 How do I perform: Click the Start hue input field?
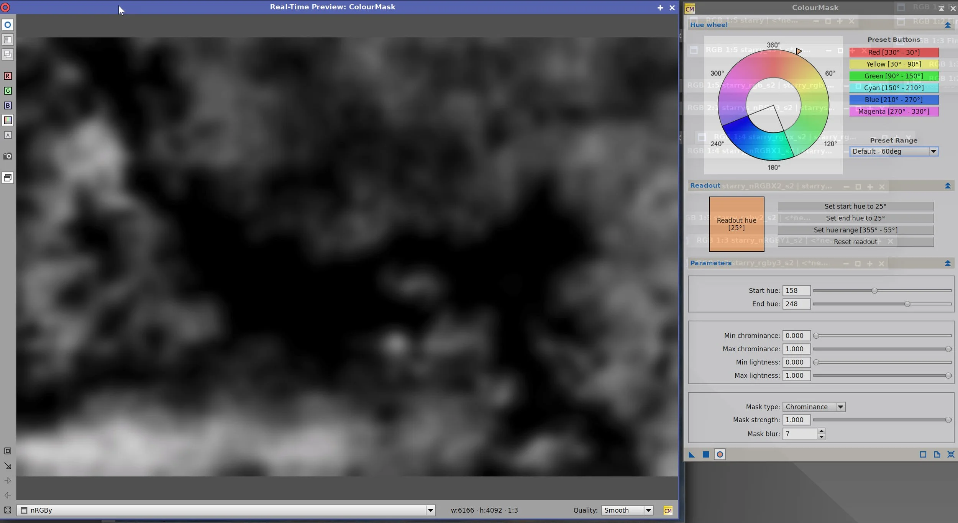[796, 290]
